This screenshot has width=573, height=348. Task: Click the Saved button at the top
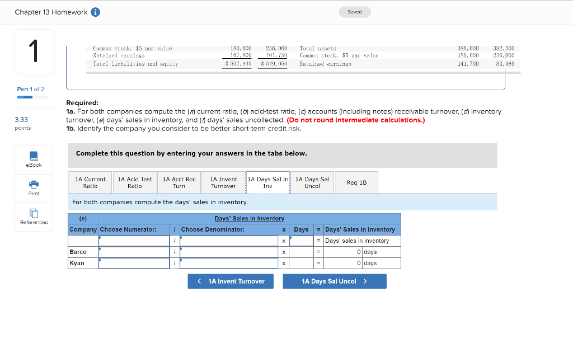tap(354, 11)
